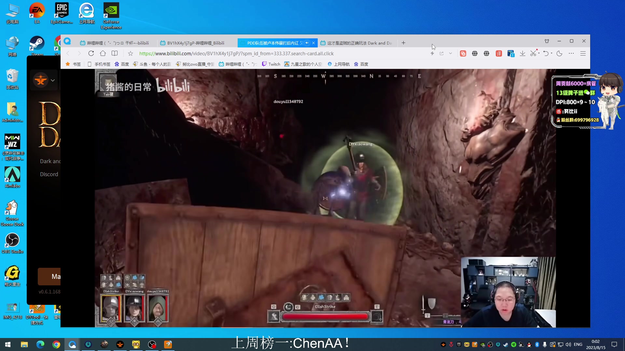Image resolution: width=625 pixels, height=351 pixels.
Task: Open the first 百度 bookmark
Action: pyautogui.click(x=122, y=64)
